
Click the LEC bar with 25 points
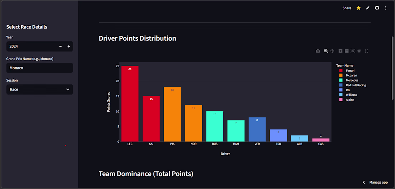130,104
